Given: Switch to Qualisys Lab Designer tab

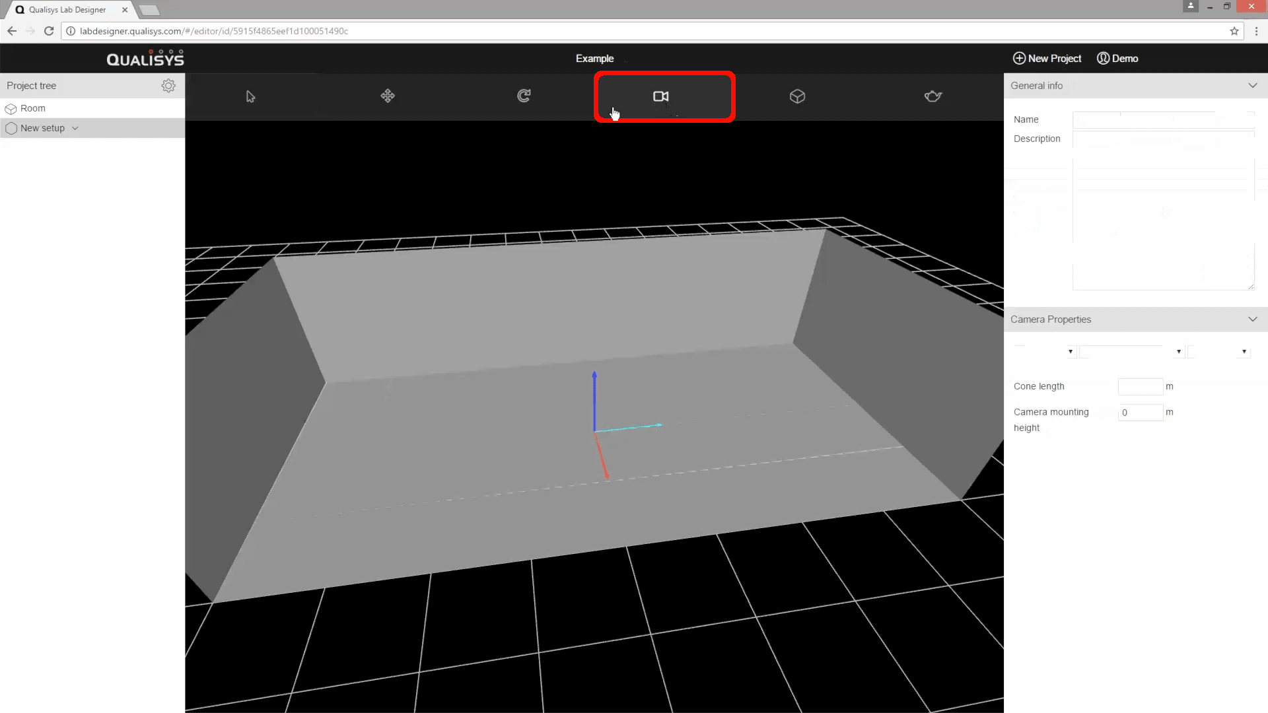Looking at the screenshot, I should [x=67, y=10].
